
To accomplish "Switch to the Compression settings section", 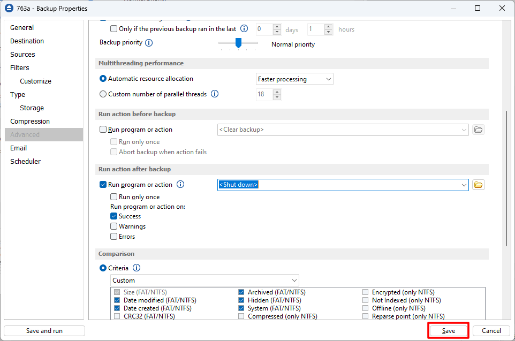I will point(29,121).
